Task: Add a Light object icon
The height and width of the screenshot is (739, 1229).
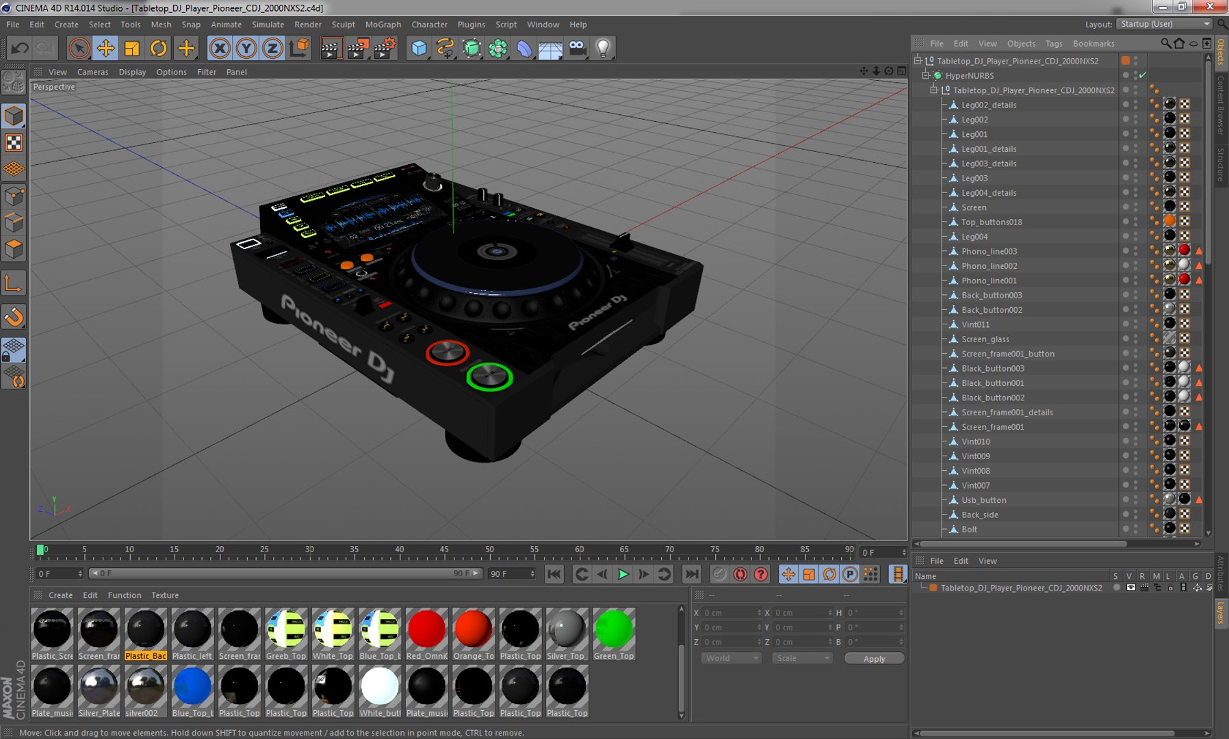Action: point(604,48)
